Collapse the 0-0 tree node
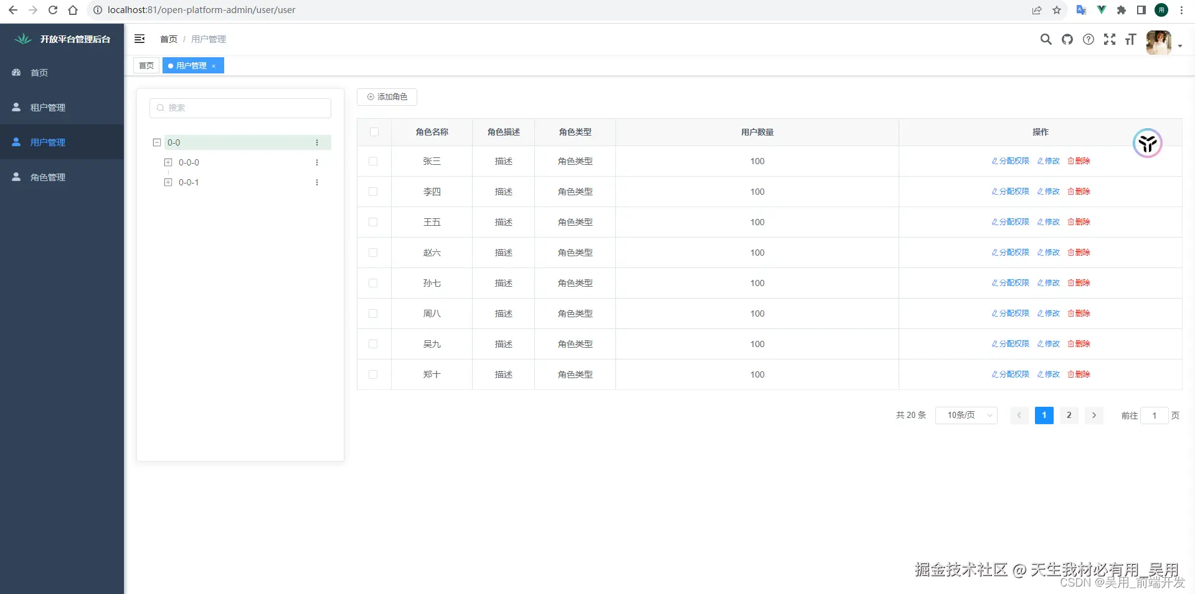1195x594 pixels. (157, 142)
